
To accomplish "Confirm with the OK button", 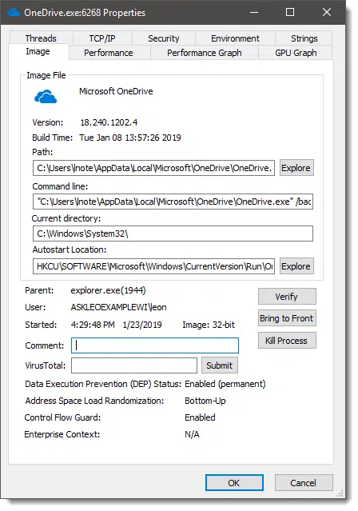I will coord(234,483).
